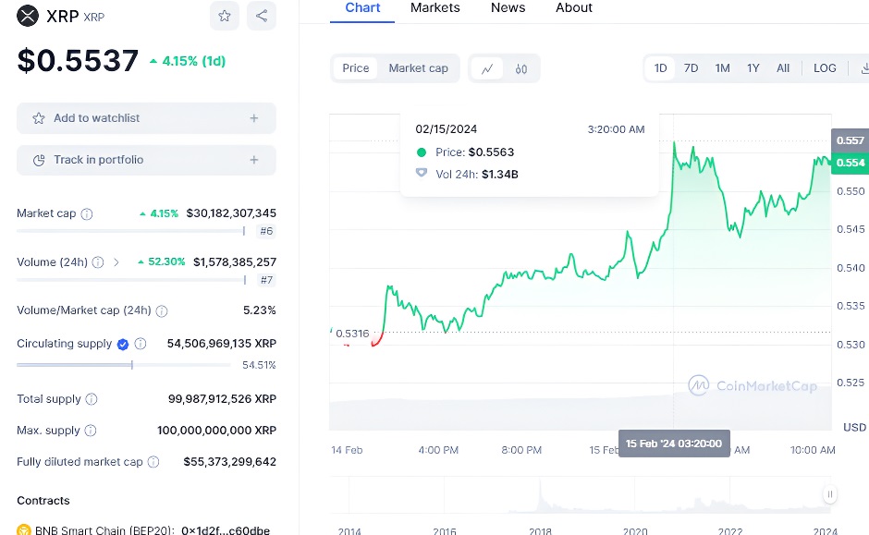Click the 4:00 PM axis label
869x535 pixels.
coord(438,450)
